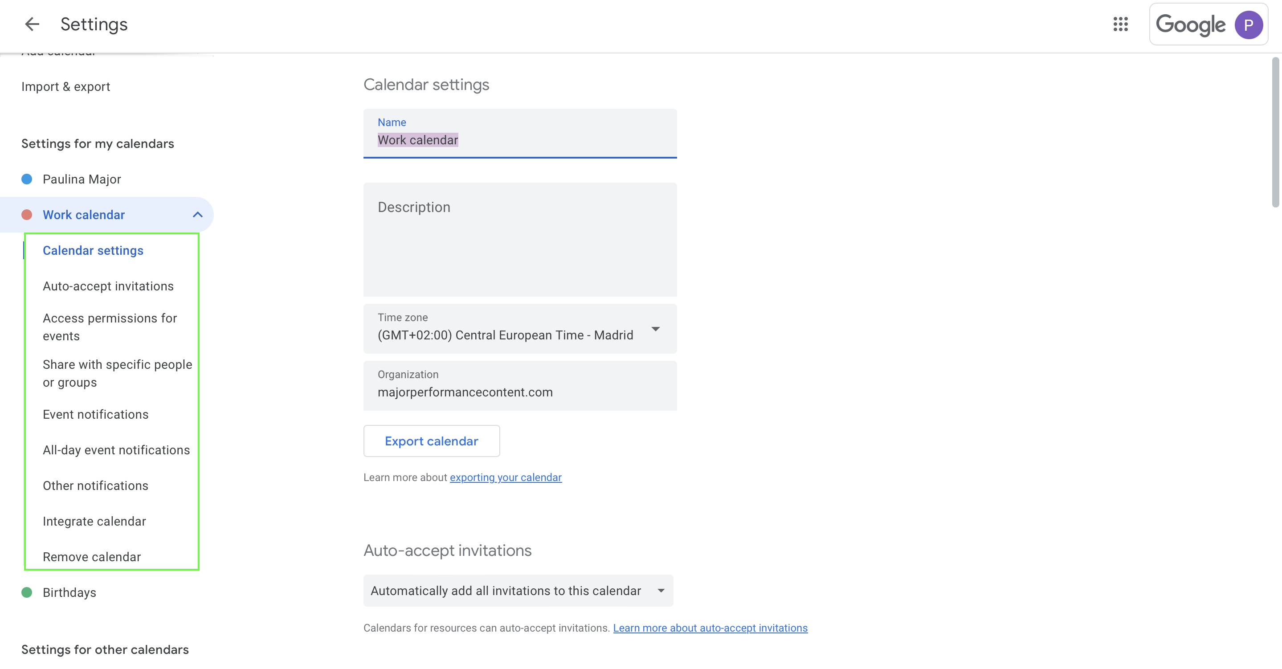
Task: Click inside the Description field
Action: (x=519, y=239)
